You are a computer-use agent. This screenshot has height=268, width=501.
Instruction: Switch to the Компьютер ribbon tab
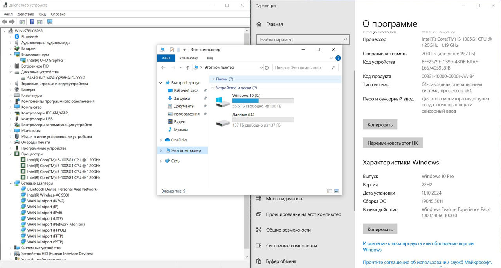189,58
